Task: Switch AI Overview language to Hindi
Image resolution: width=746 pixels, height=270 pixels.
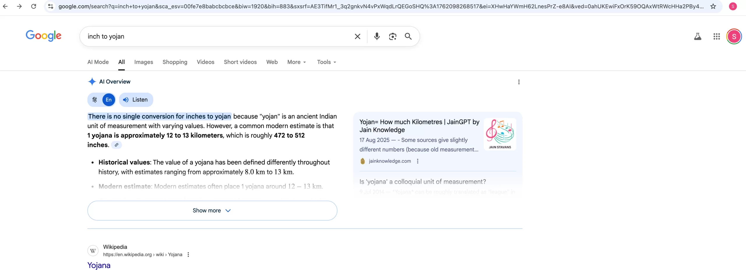Action: pos(95,100)
